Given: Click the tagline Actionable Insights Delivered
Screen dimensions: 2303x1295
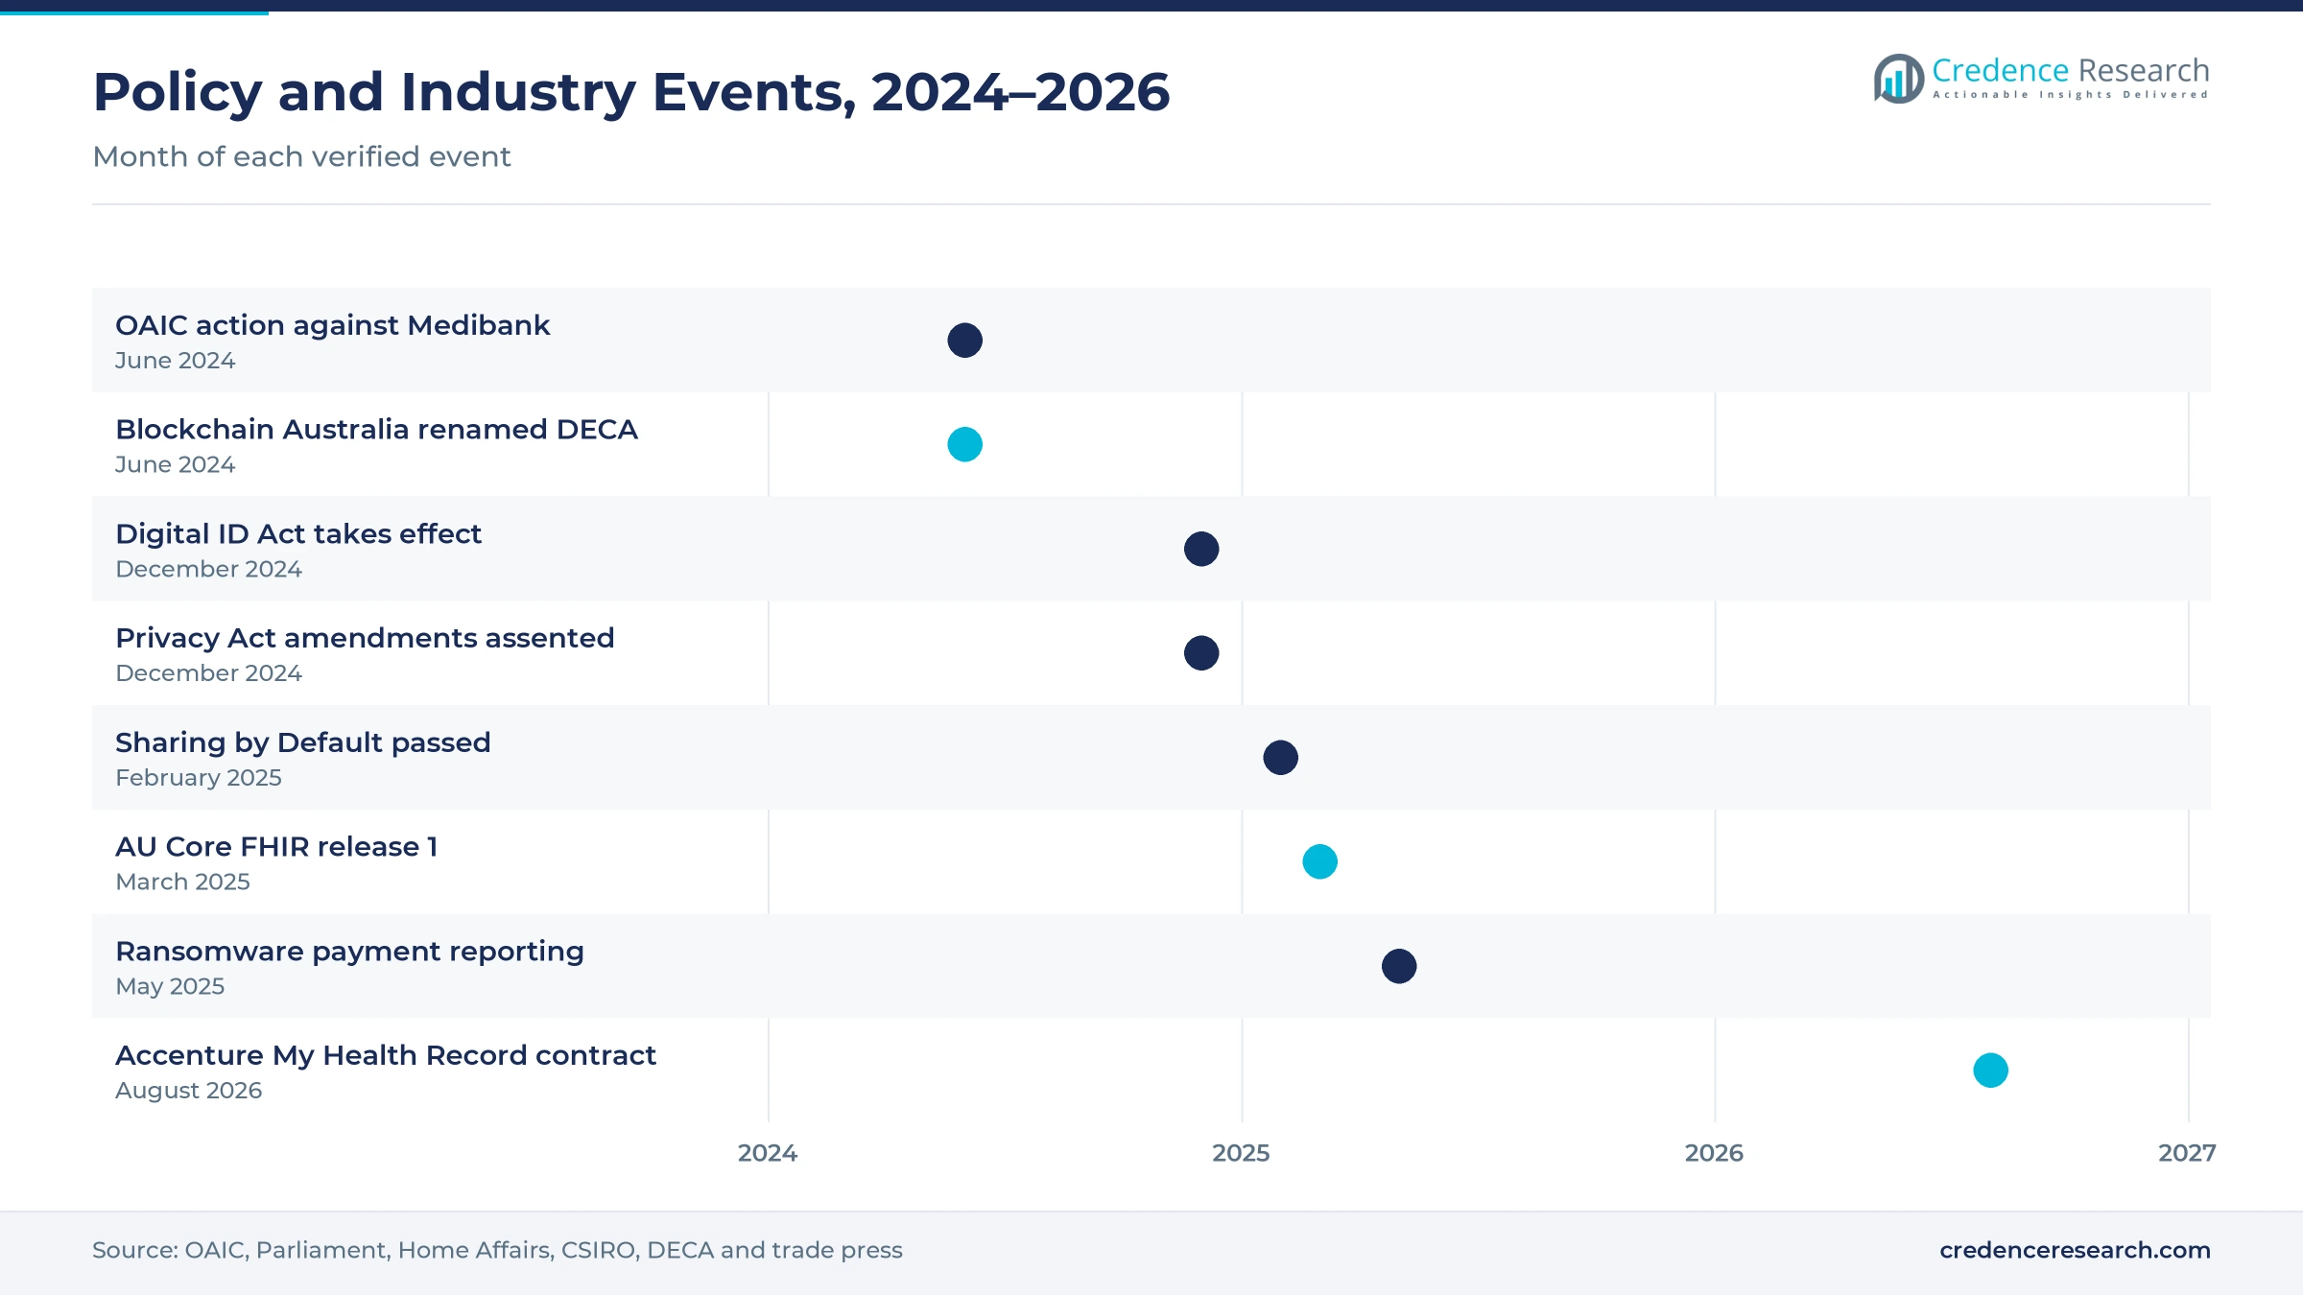Looking at the screenshot, I should click(2070, 95).
